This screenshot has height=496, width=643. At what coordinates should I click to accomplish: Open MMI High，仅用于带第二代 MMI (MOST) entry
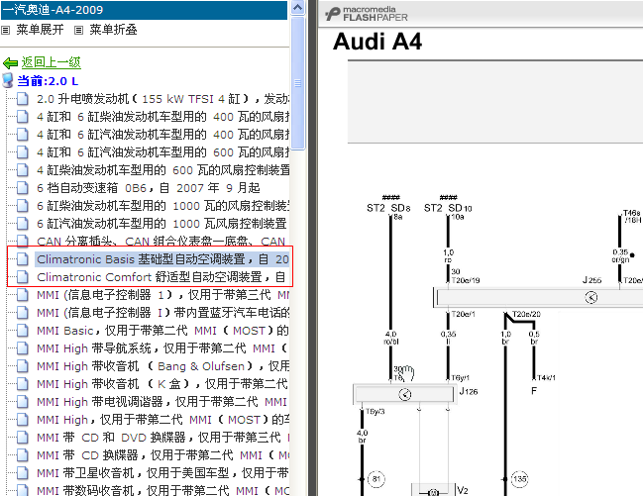point(162,420)
